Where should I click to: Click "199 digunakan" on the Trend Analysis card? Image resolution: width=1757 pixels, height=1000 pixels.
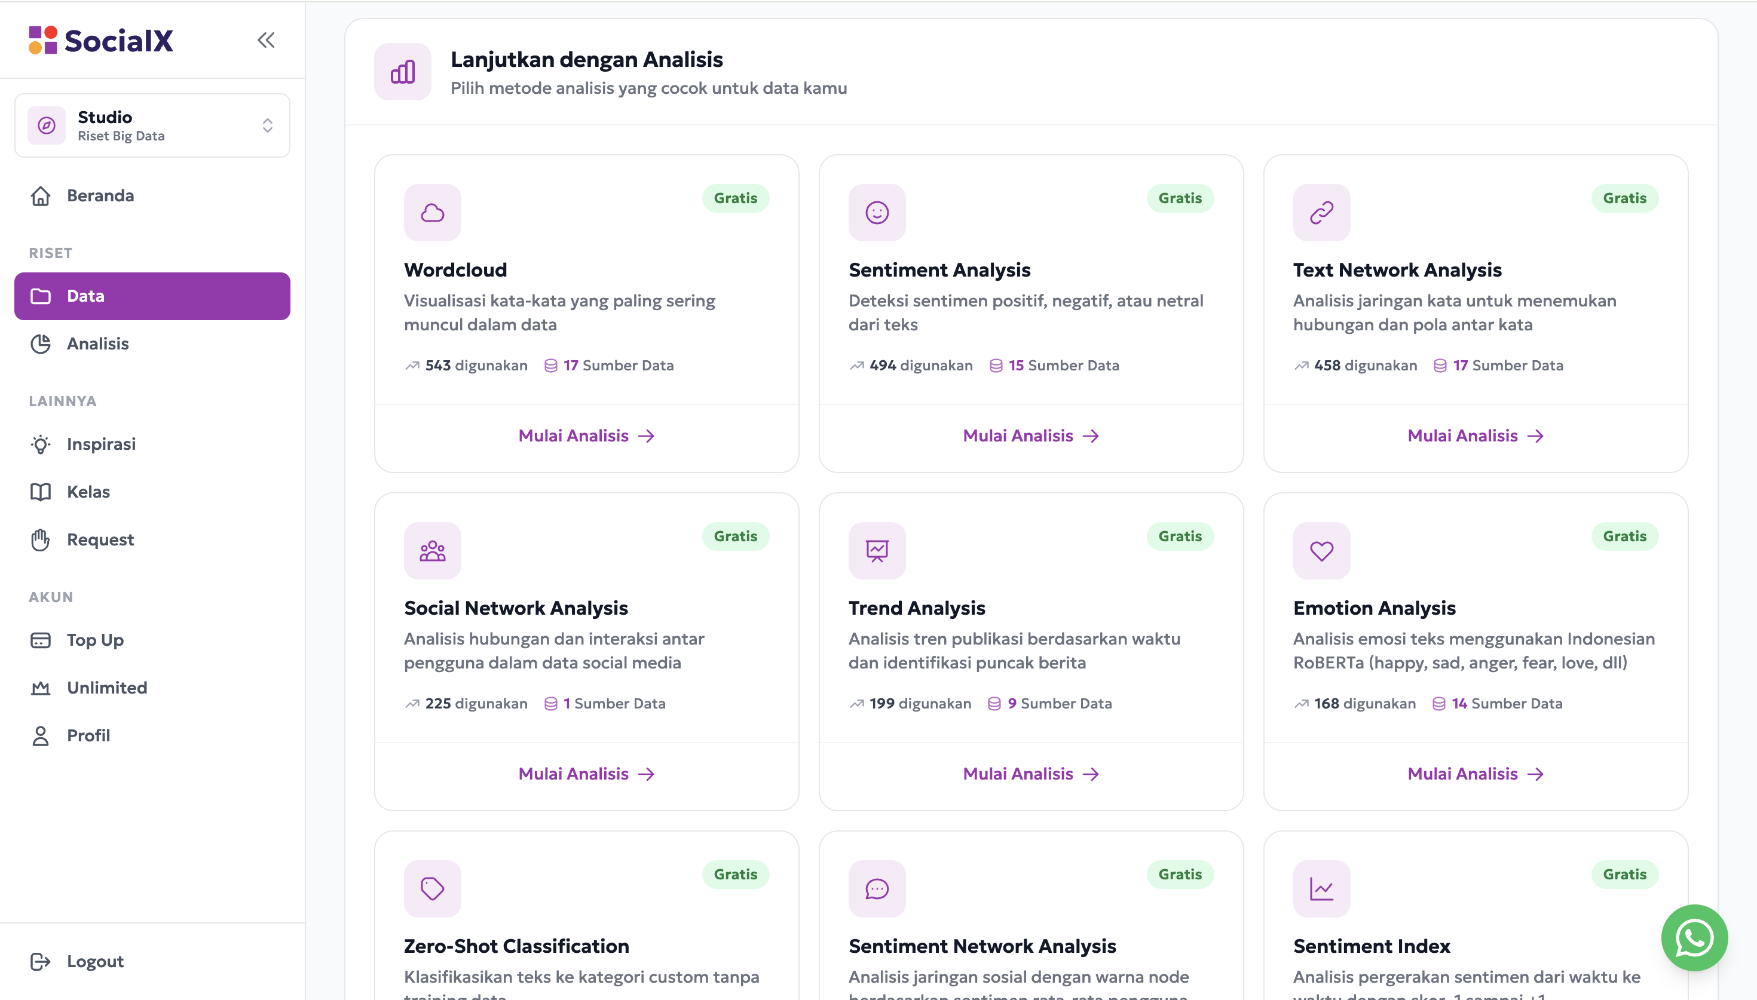click(910, 703)
